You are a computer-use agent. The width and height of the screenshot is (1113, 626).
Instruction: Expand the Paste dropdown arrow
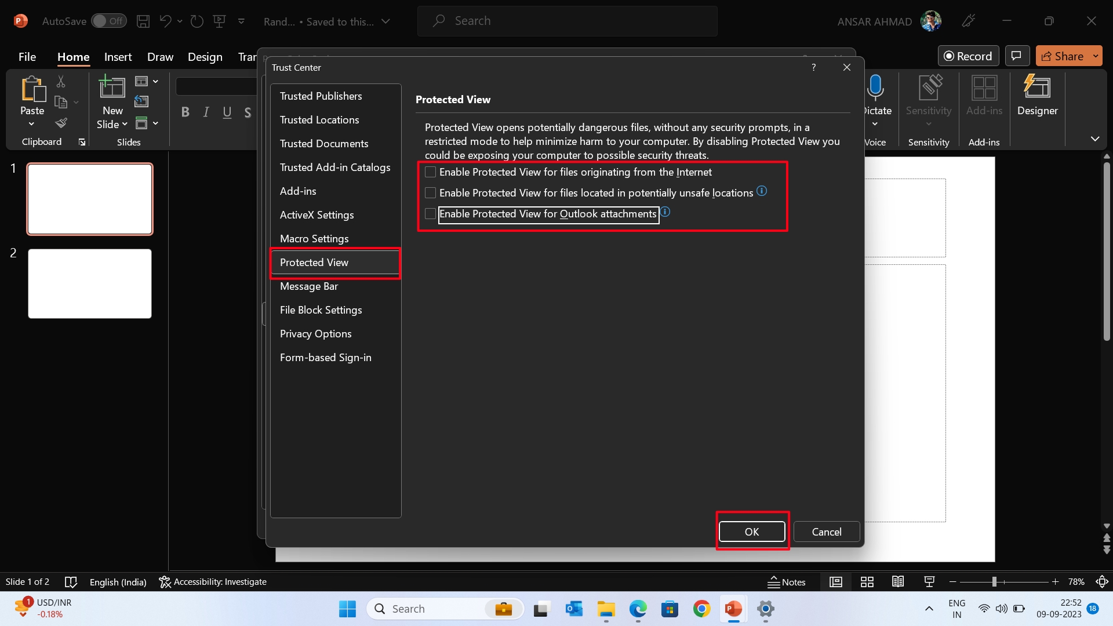(32, 123)
